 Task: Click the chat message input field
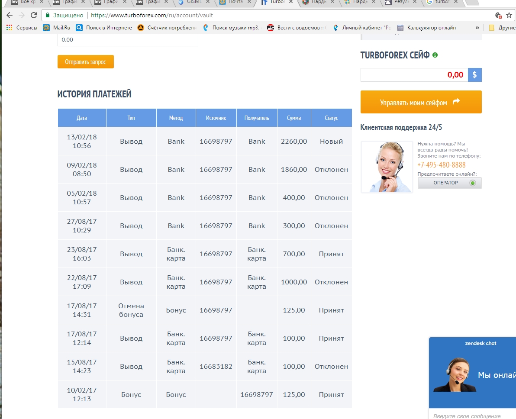[x=473, y=416]
